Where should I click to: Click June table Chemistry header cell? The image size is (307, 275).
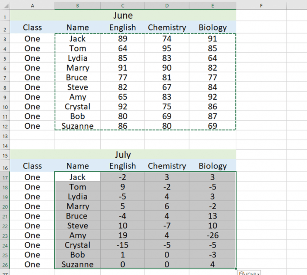pyautogui.click(x=167, y=27)
